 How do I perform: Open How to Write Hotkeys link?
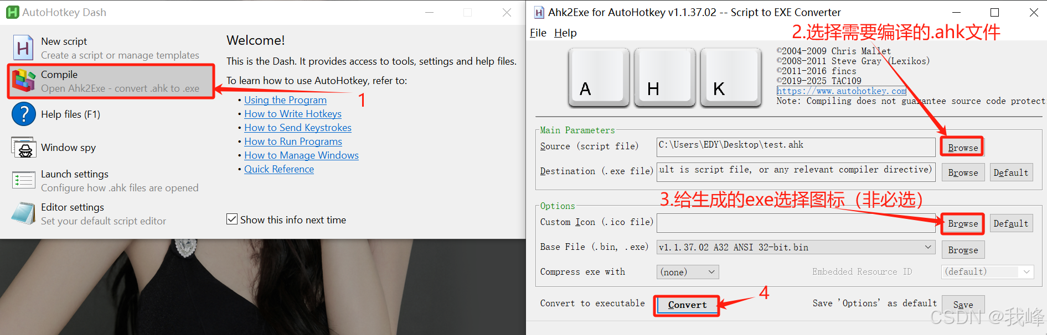[293, 114]
